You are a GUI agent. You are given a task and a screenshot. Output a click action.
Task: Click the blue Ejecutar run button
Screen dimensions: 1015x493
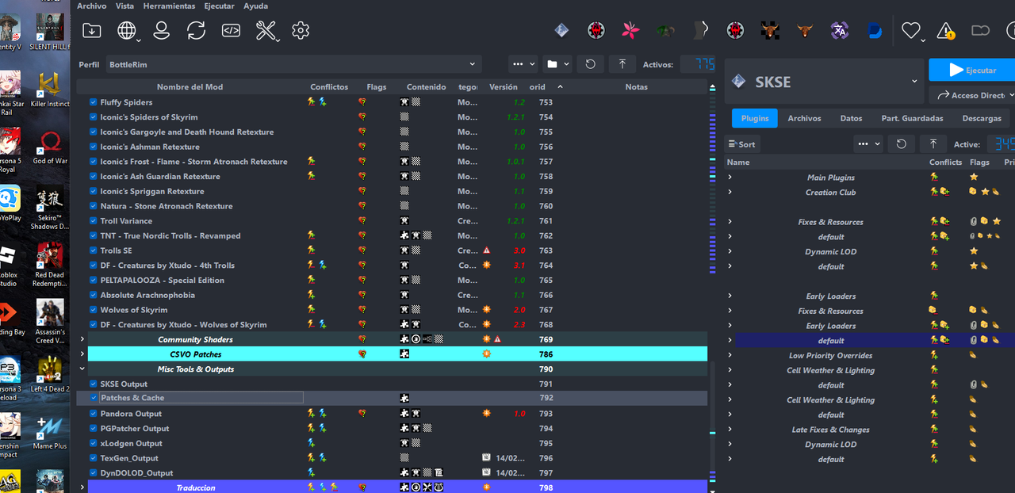coord(972,70)
